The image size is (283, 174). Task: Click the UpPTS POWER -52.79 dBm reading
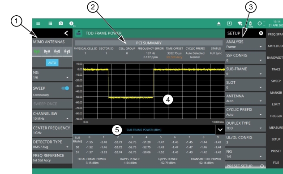[x=168, y=161]
